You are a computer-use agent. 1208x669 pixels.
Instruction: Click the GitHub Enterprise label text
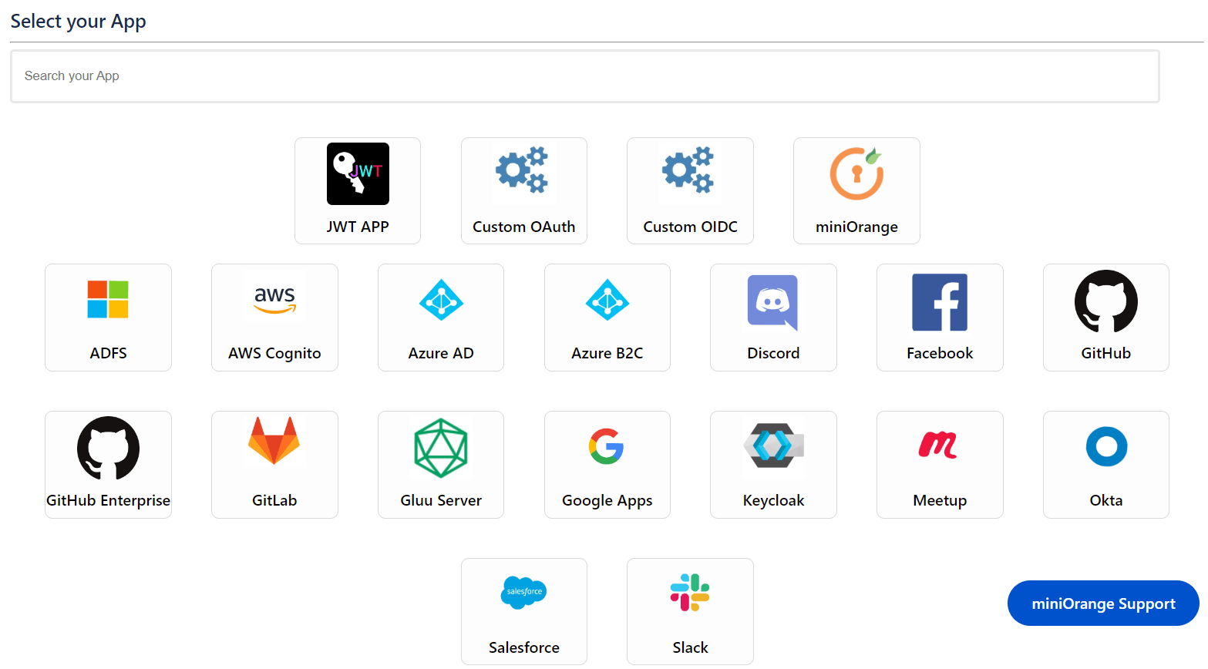pos(108,501)
